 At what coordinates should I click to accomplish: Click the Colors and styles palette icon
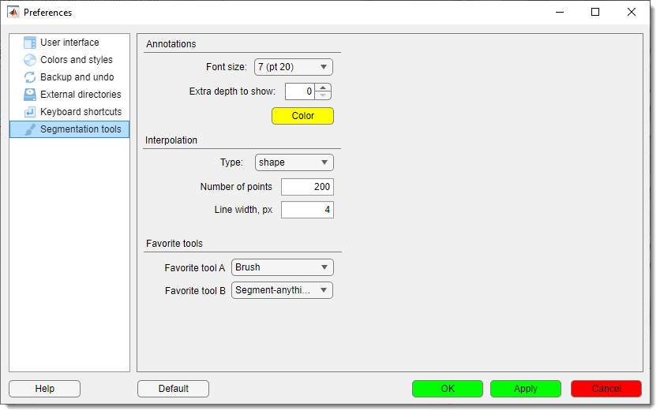click(30, 60)
